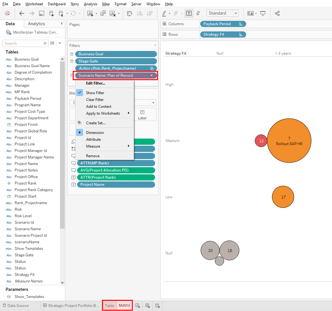Choose Clear Filter from context menu
The height and width of the screenshot is (311, 332).
pos(95,100)
